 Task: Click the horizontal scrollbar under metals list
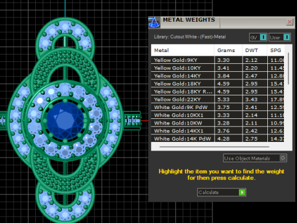(214, 147)
